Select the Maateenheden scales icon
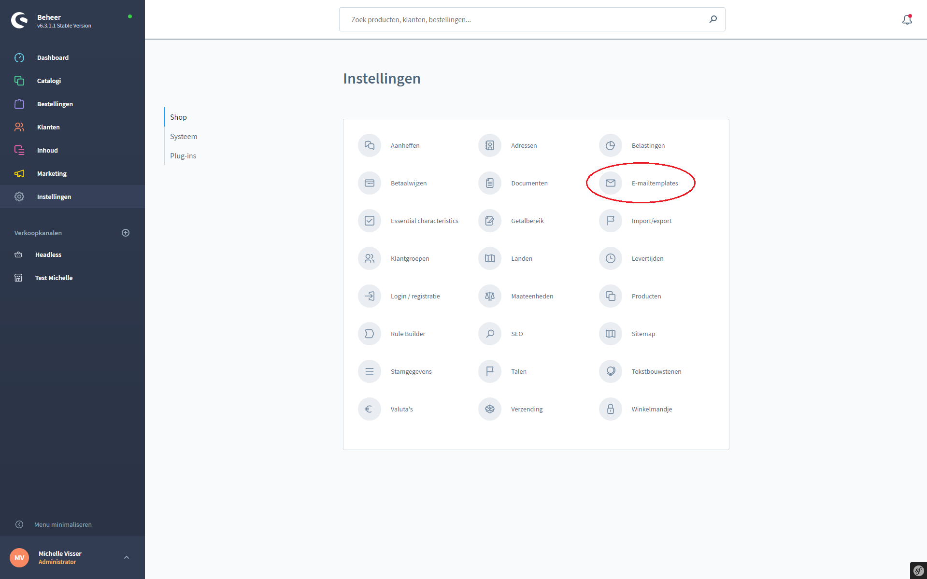The image size is (927, 579). click(490, 296)
